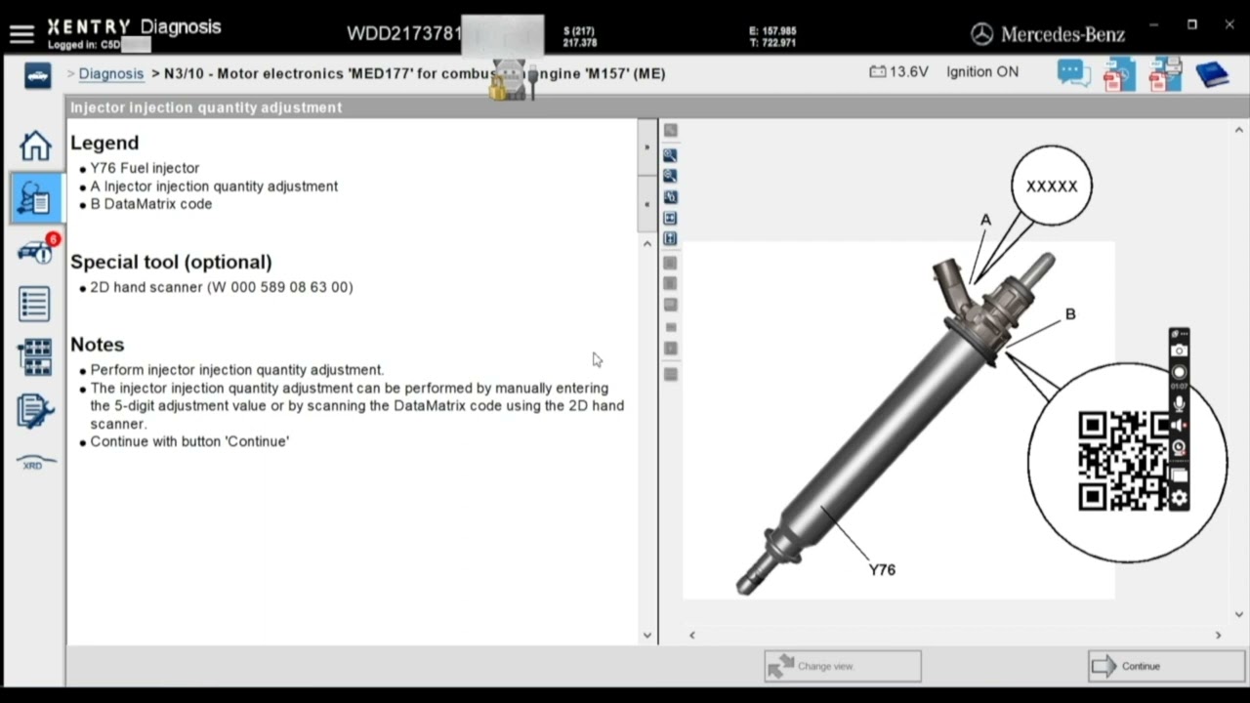Click the screen record stop button
Image resolution: width=1250 pixels, height=703 pixels.
(1179, 372)
